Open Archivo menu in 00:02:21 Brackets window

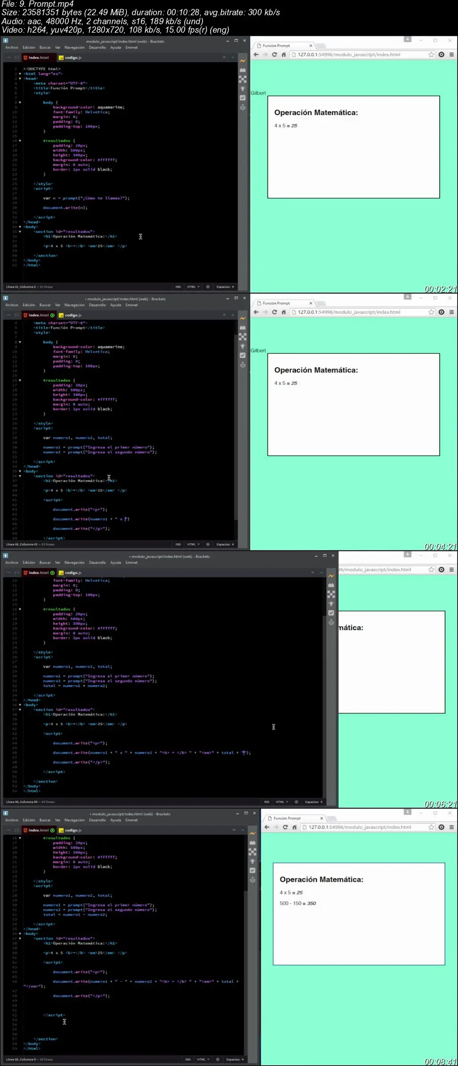(12, 47)
